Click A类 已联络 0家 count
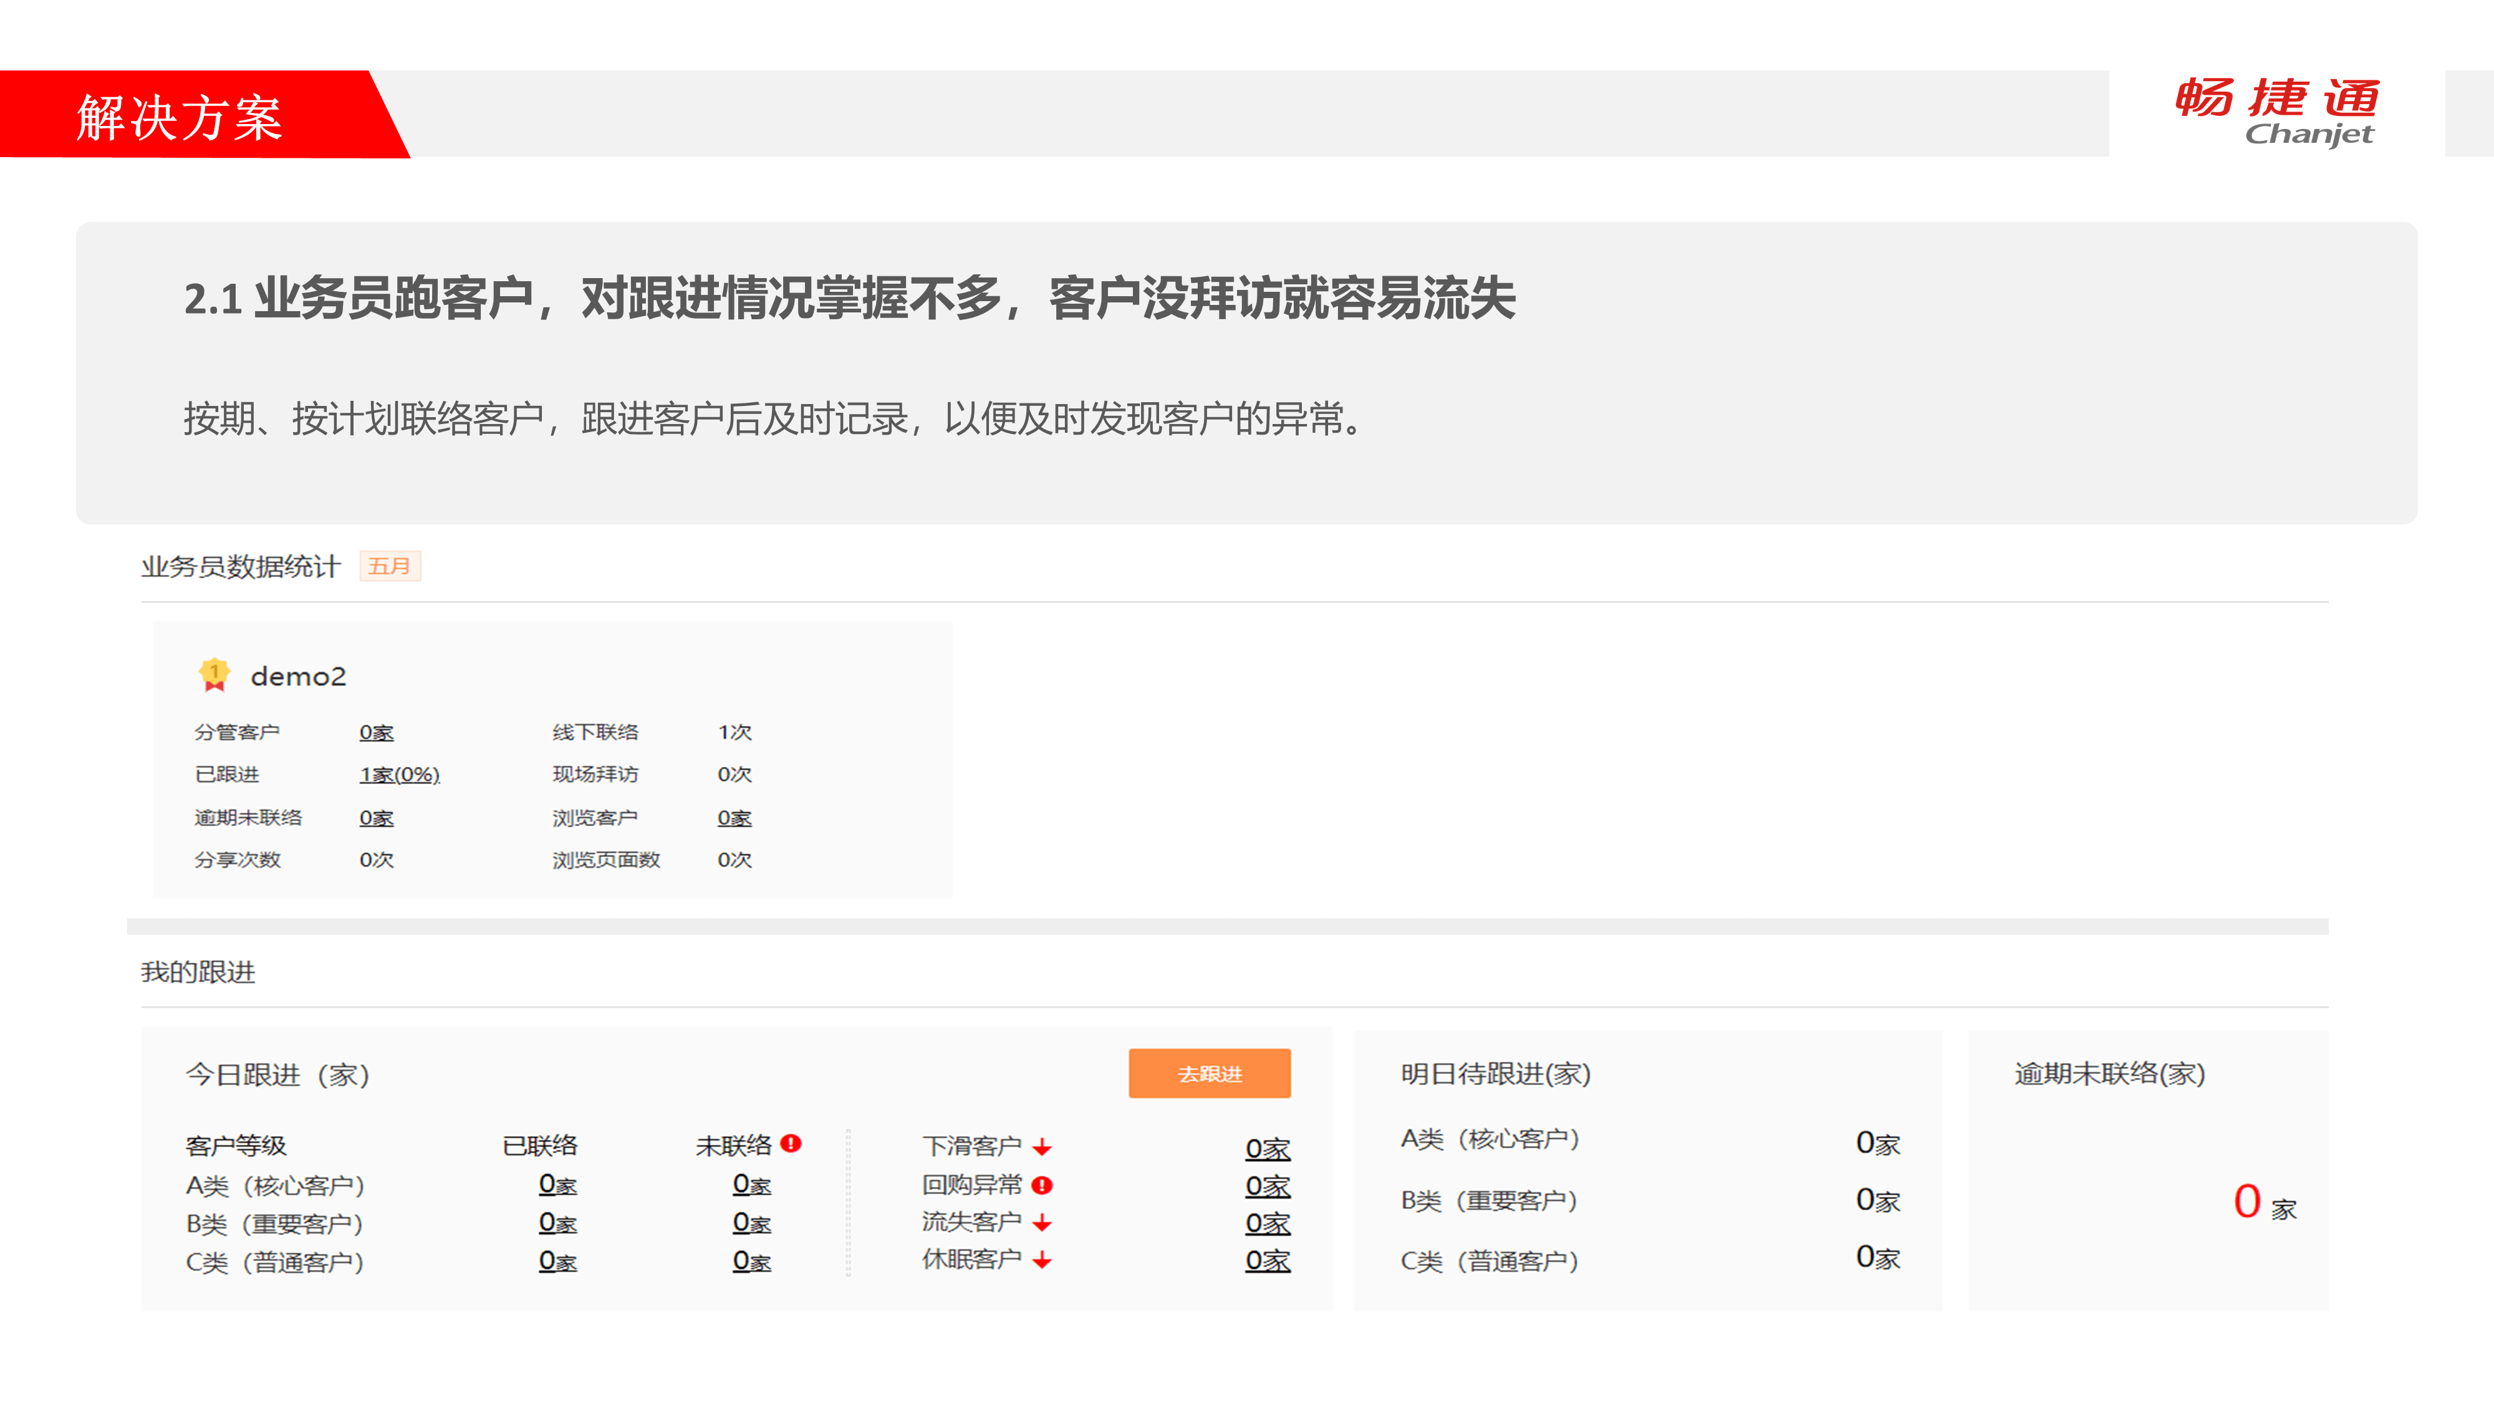Viewport: 2494px width, 1403px height. [x=557, y=1185]
